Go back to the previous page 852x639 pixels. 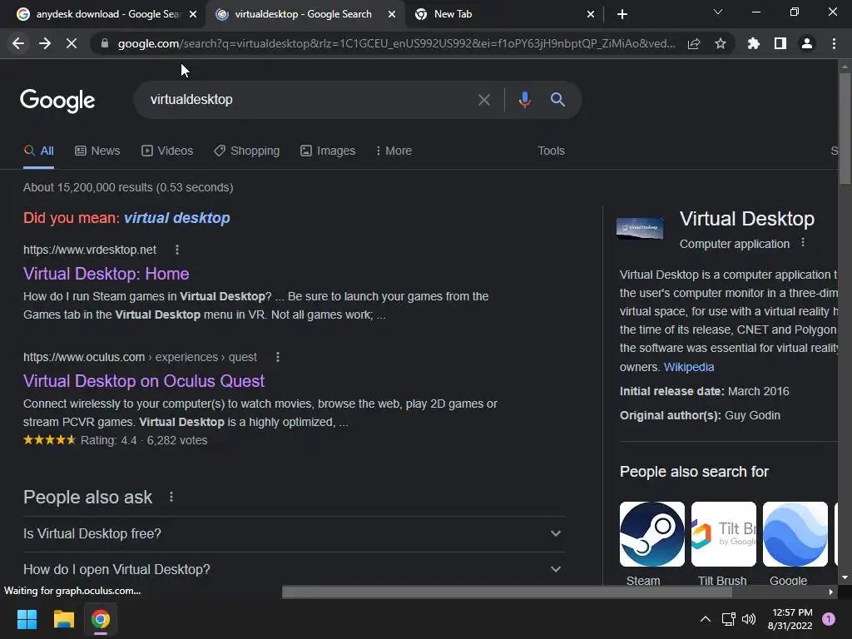tap(18, 43)
